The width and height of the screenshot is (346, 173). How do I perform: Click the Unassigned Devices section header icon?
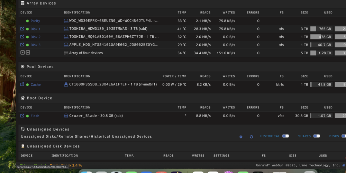pyautogui.click(x=22, y=129)
